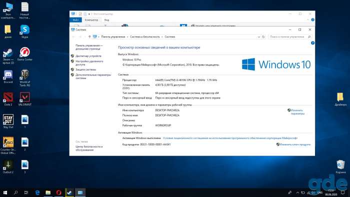Open the image file named 2

coord(25,144)
